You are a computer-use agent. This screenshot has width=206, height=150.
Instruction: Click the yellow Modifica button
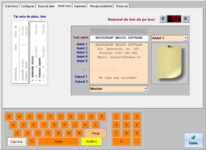[x=91, y=141]
